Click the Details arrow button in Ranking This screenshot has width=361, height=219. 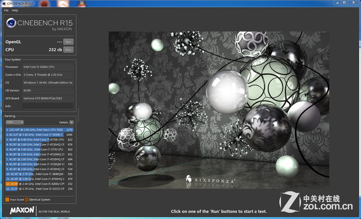coord(72,123)
